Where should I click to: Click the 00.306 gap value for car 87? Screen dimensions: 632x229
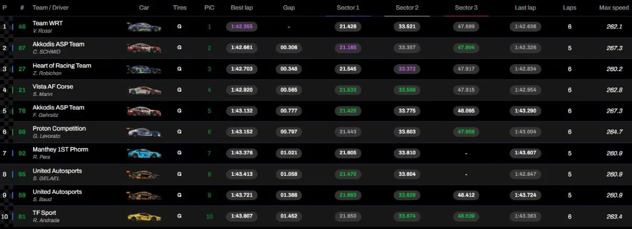289,47
